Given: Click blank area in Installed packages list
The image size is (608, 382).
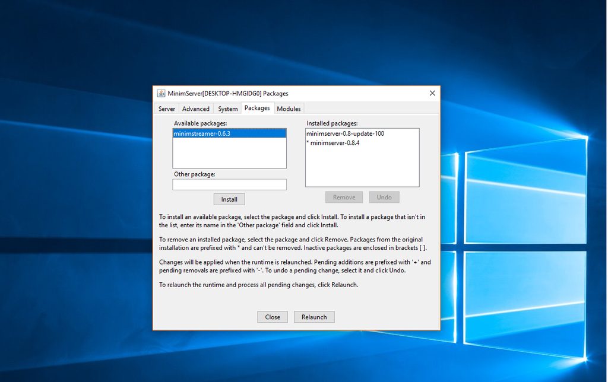Looking at the screenshot, I should [x=362, y=167].
